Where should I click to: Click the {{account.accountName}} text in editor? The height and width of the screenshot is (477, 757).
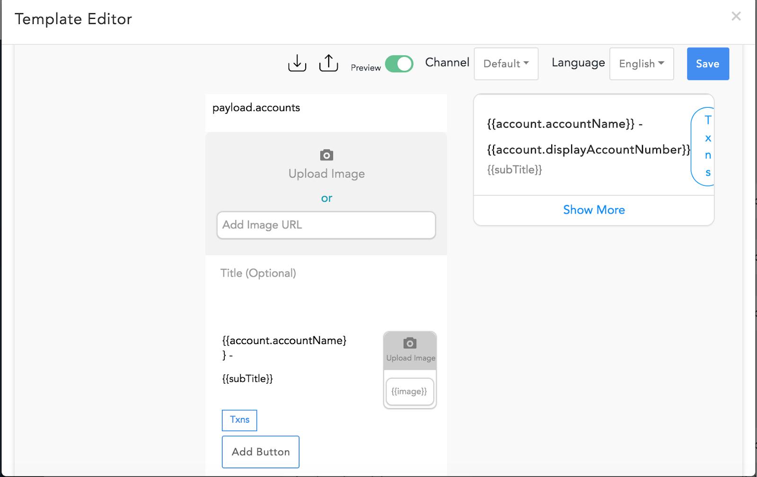point(284,347)
